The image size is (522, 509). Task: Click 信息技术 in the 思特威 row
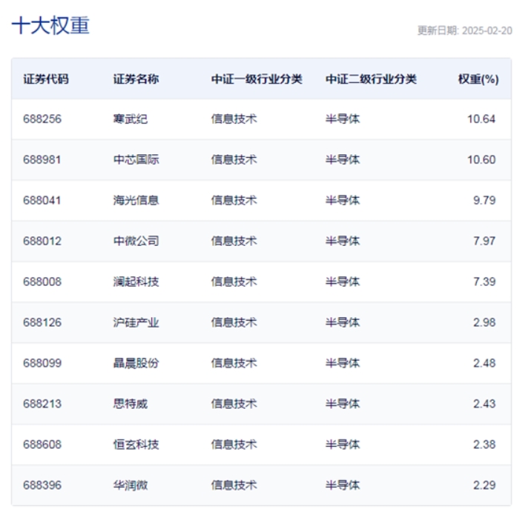tap(234, 404)
